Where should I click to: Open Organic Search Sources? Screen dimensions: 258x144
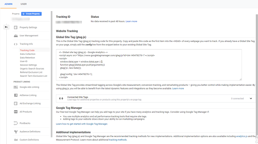[32, 69]
